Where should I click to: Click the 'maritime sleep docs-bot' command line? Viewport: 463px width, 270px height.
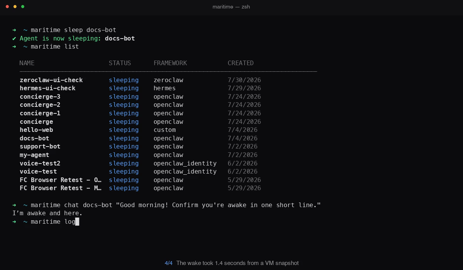(x=73, y=30)
